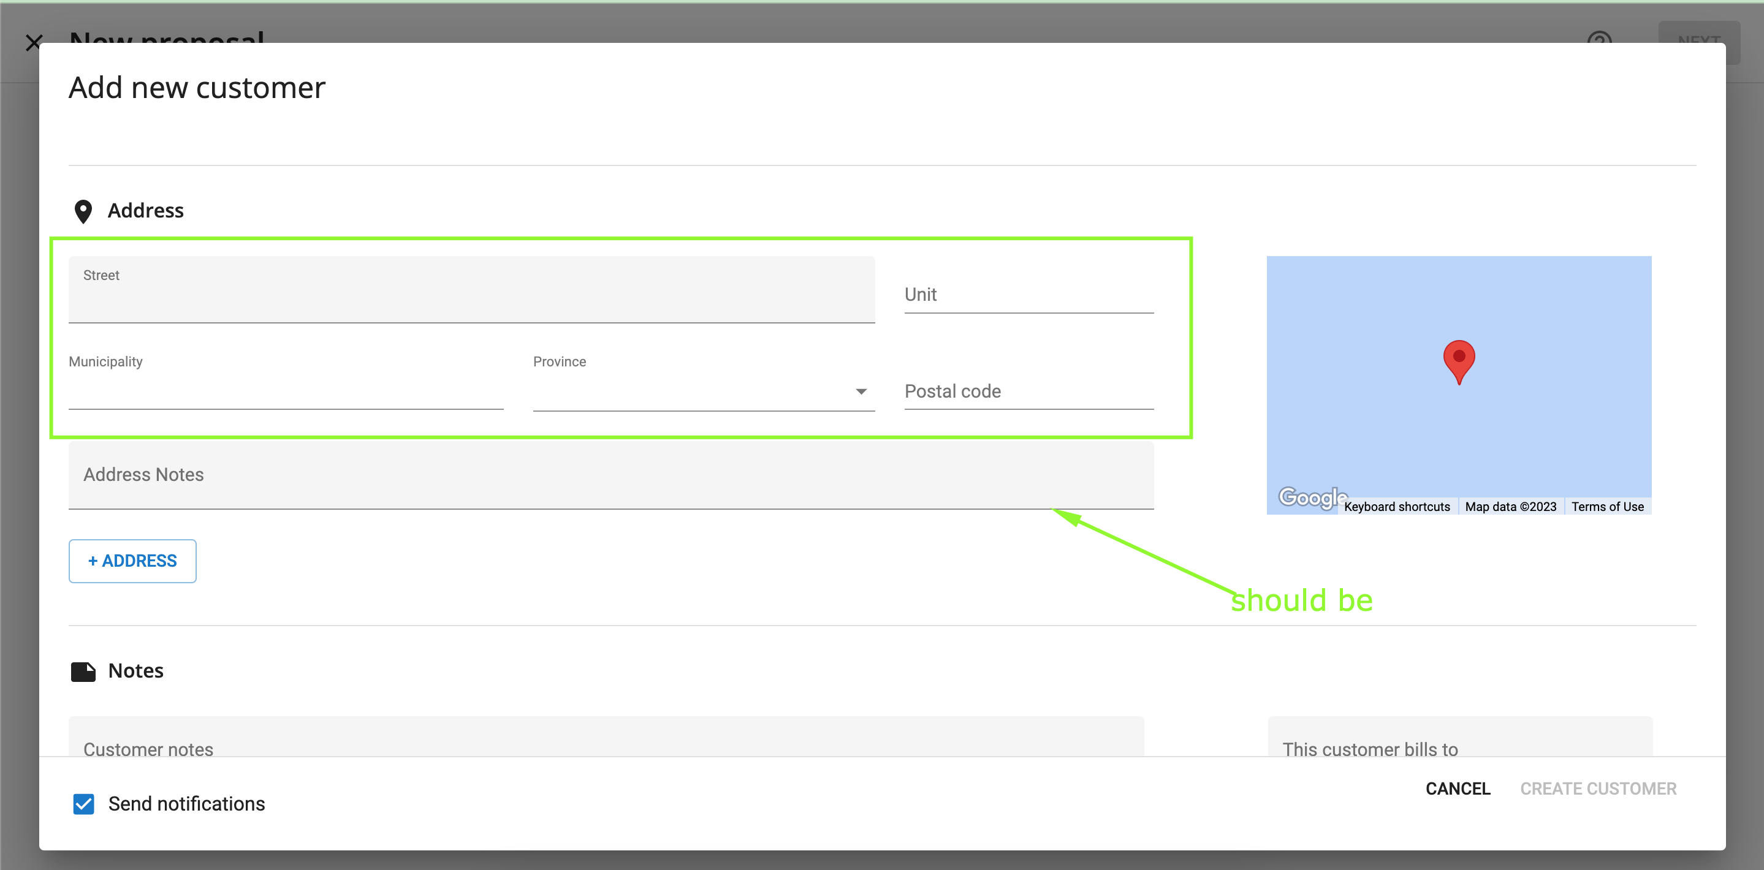The width and height of the screenshot is (1764, 870).
Task: Open the This customer bills to field
Action: (1460, 737)
